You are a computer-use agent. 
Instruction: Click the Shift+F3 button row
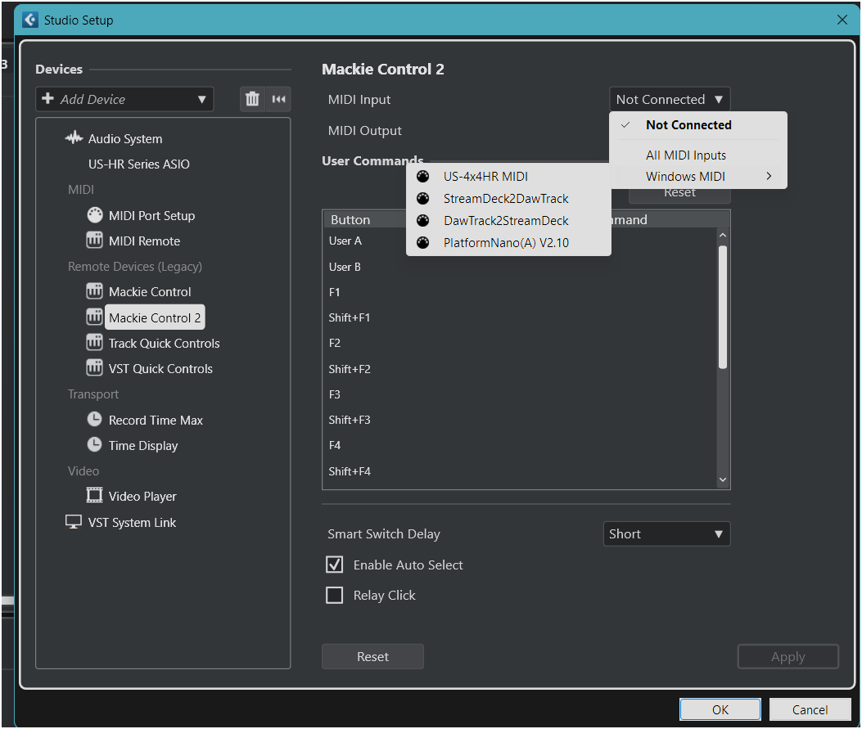click(x=520, y=419)
